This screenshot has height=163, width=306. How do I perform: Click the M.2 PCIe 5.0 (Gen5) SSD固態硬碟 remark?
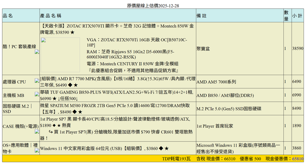(229, 109)
